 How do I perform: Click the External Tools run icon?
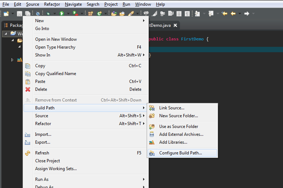click(x=75, y=14)
